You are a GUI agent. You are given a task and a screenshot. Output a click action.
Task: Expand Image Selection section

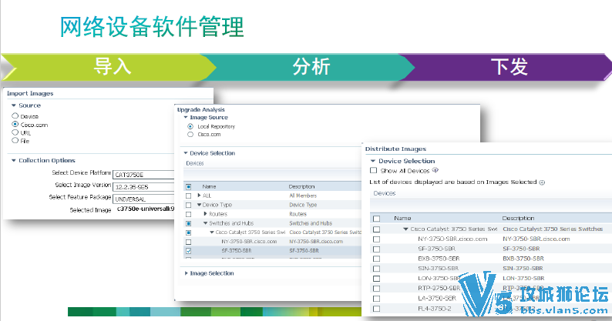[x=187, y=273]
